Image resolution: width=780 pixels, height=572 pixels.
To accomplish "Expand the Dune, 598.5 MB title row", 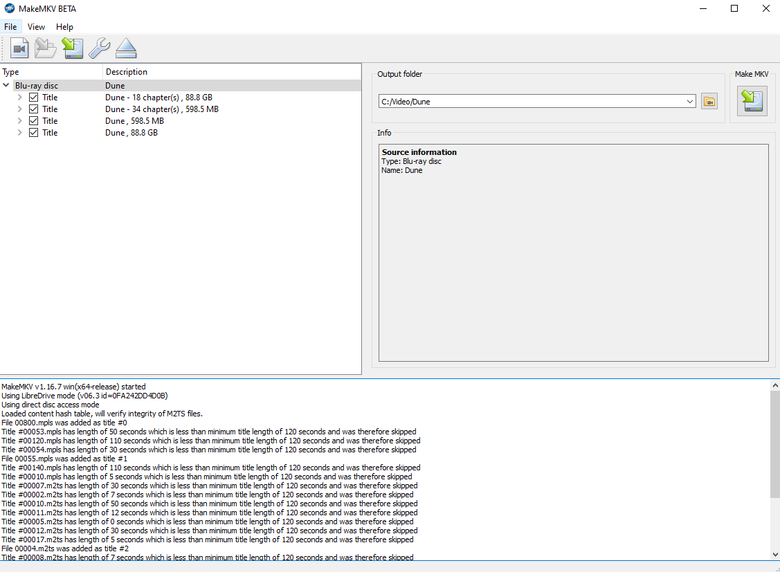I will point(20,121).
